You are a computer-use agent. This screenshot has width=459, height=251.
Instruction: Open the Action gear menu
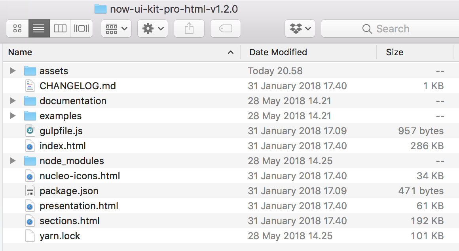(152, 28)
